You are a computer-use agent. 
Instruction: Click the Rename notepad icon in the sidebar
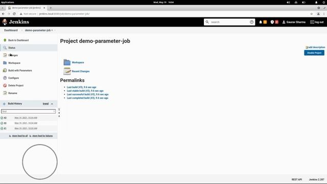click(x=5, y=93)
